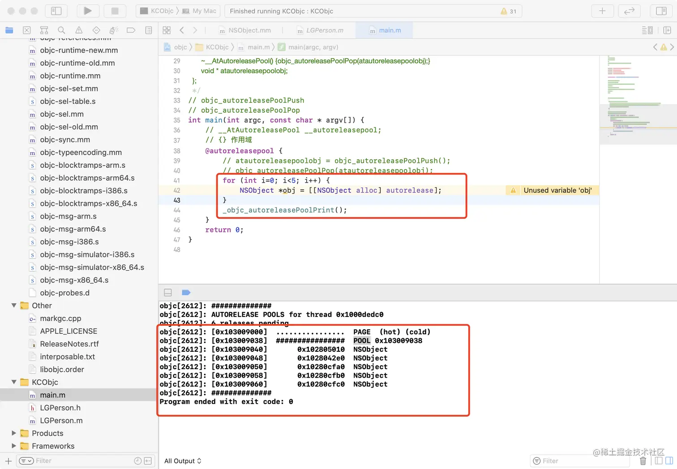Open objc project jump bar menu
Viewport: 677px width, 469px height.
[x=176, y=47]
